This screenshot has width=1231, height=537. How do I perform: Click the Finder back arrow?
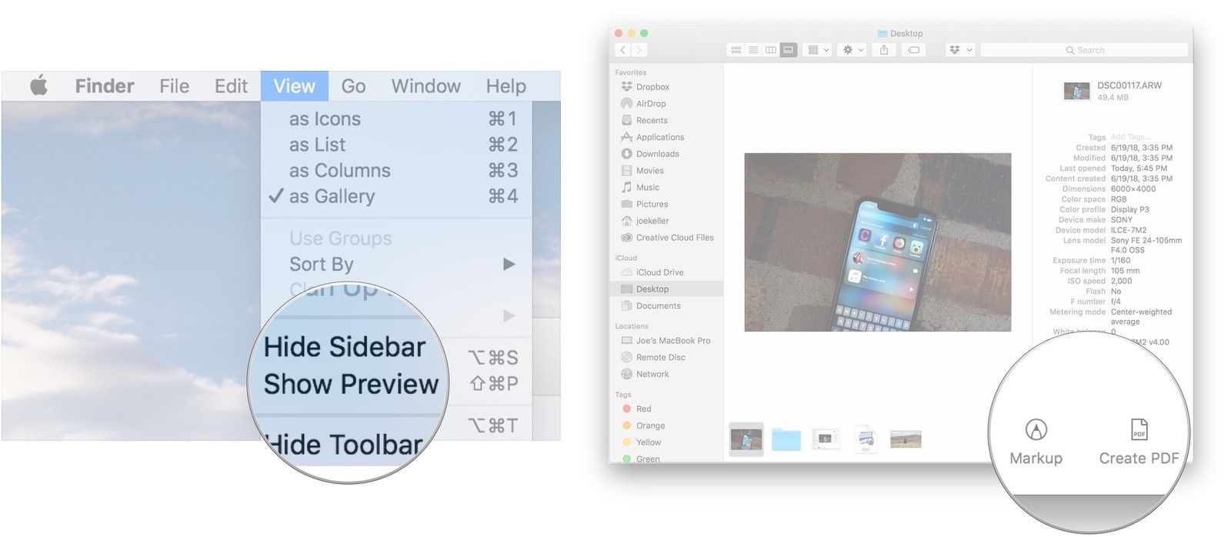coord(622,50)
